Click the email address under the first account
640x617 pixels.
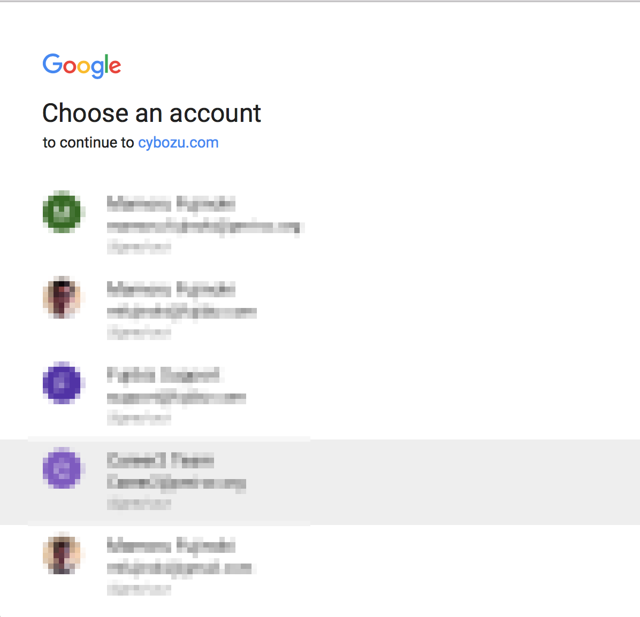tap(204, 227)
